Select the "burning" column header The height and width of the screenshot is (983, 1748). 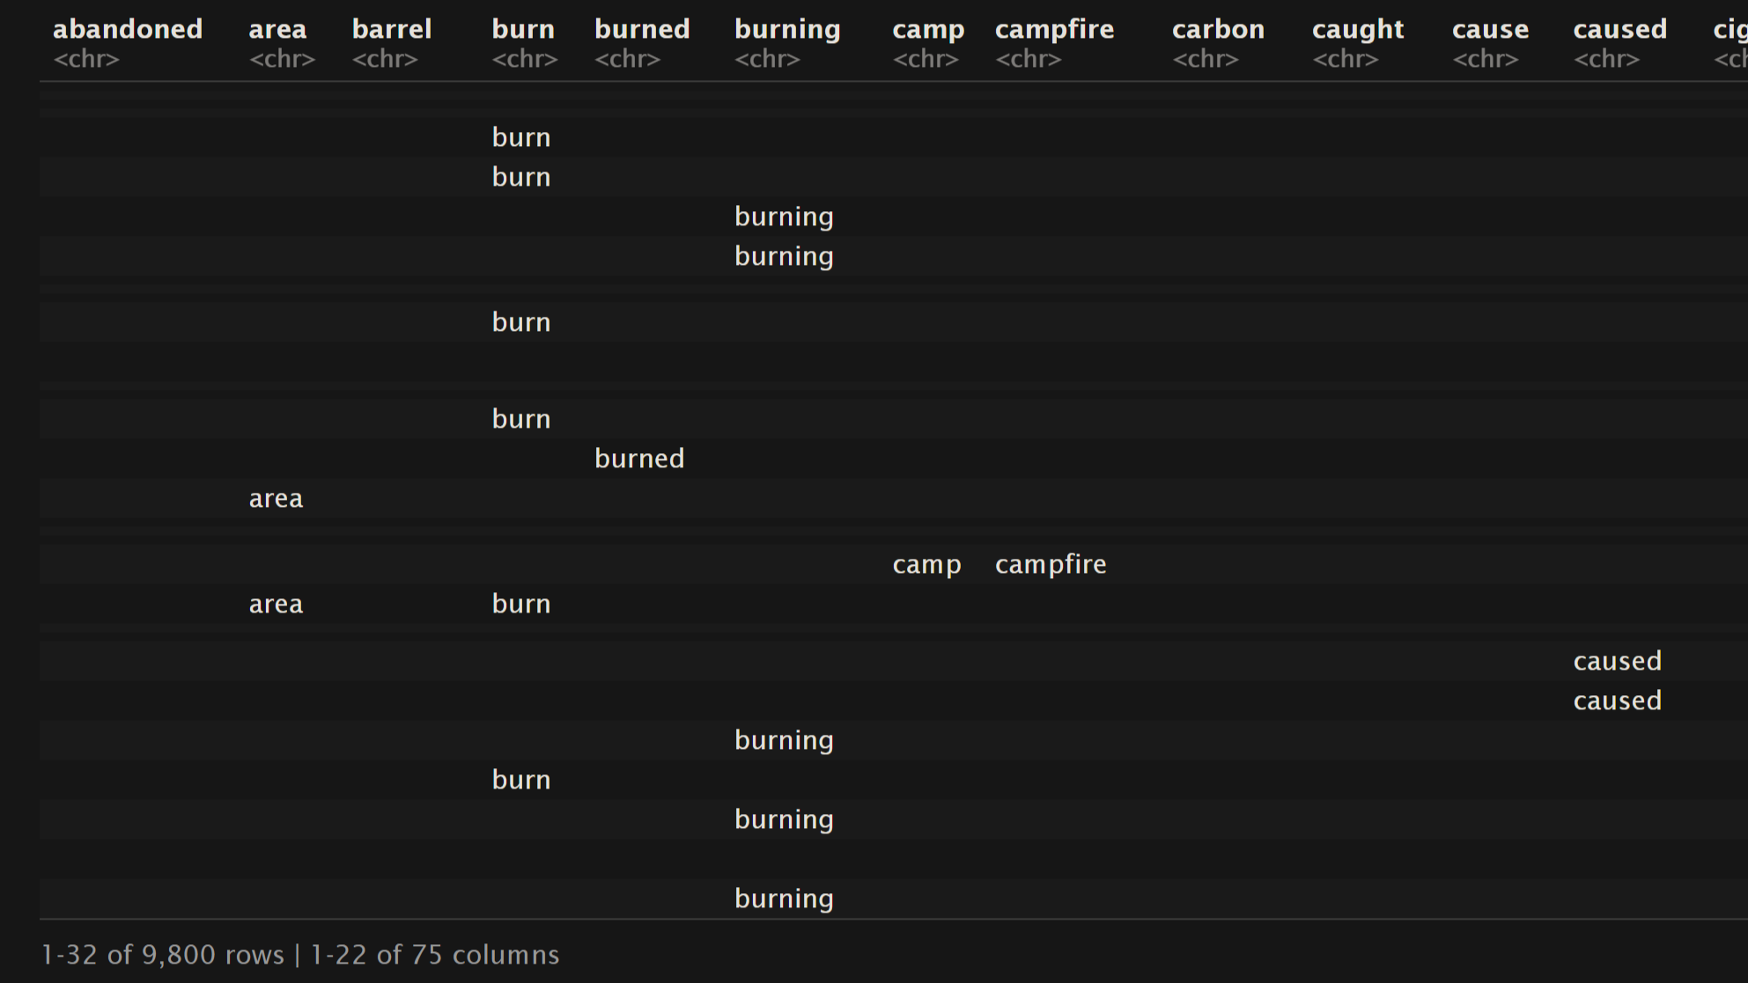click(787, 30)
